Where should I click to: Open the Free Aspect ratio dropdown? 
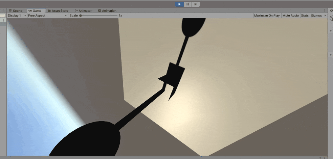coord(48,16)
